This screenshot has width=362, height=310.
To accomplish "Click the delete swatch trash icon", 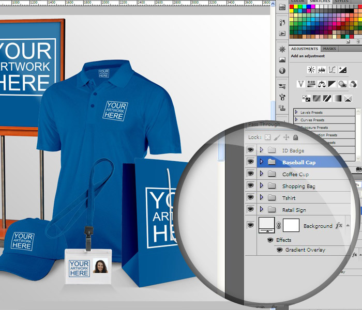I will pyautogui.click(x=358, y=41).
